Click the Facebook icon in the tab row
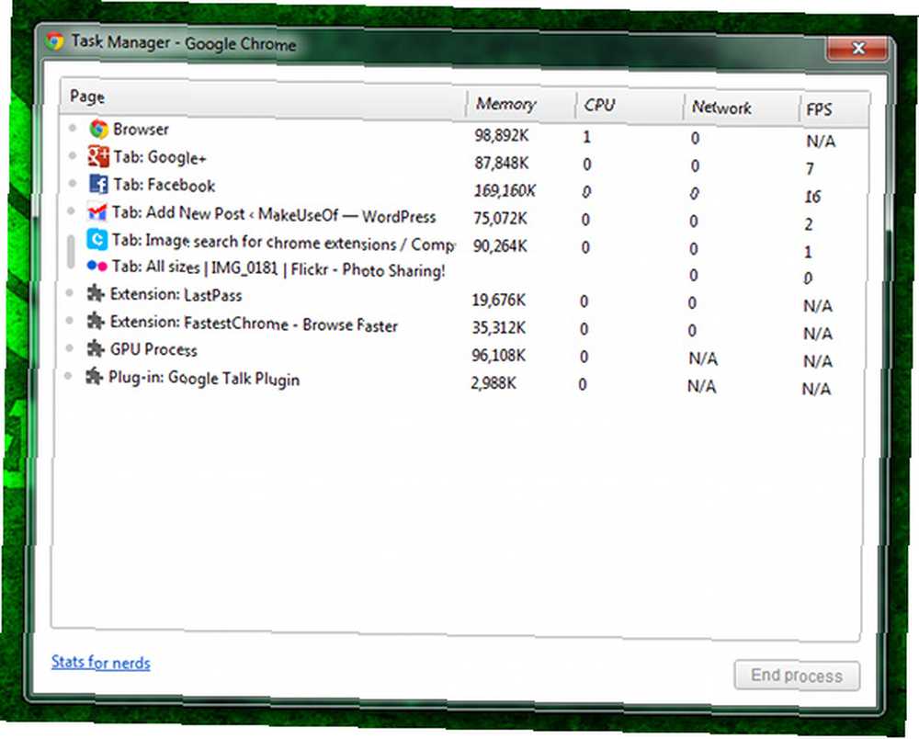919x739 pixels. (98, 184)
